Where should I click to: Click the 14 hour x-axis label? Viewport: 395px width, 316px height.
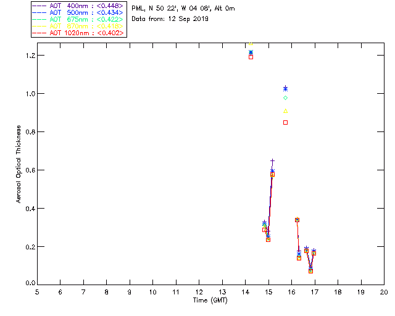pyautogui.click(x=246, y=292)
